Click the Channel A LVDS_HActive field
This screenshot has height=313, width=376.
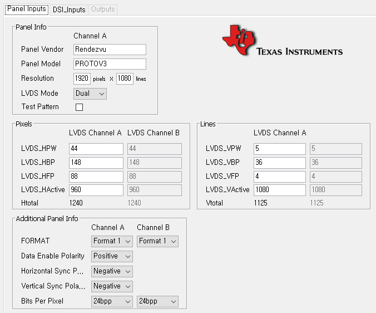96,190
